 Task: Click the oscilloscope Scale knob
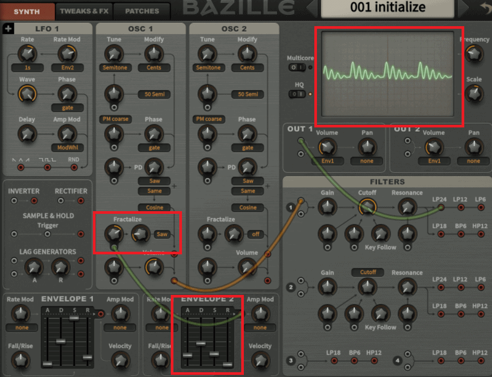[473, 93]
